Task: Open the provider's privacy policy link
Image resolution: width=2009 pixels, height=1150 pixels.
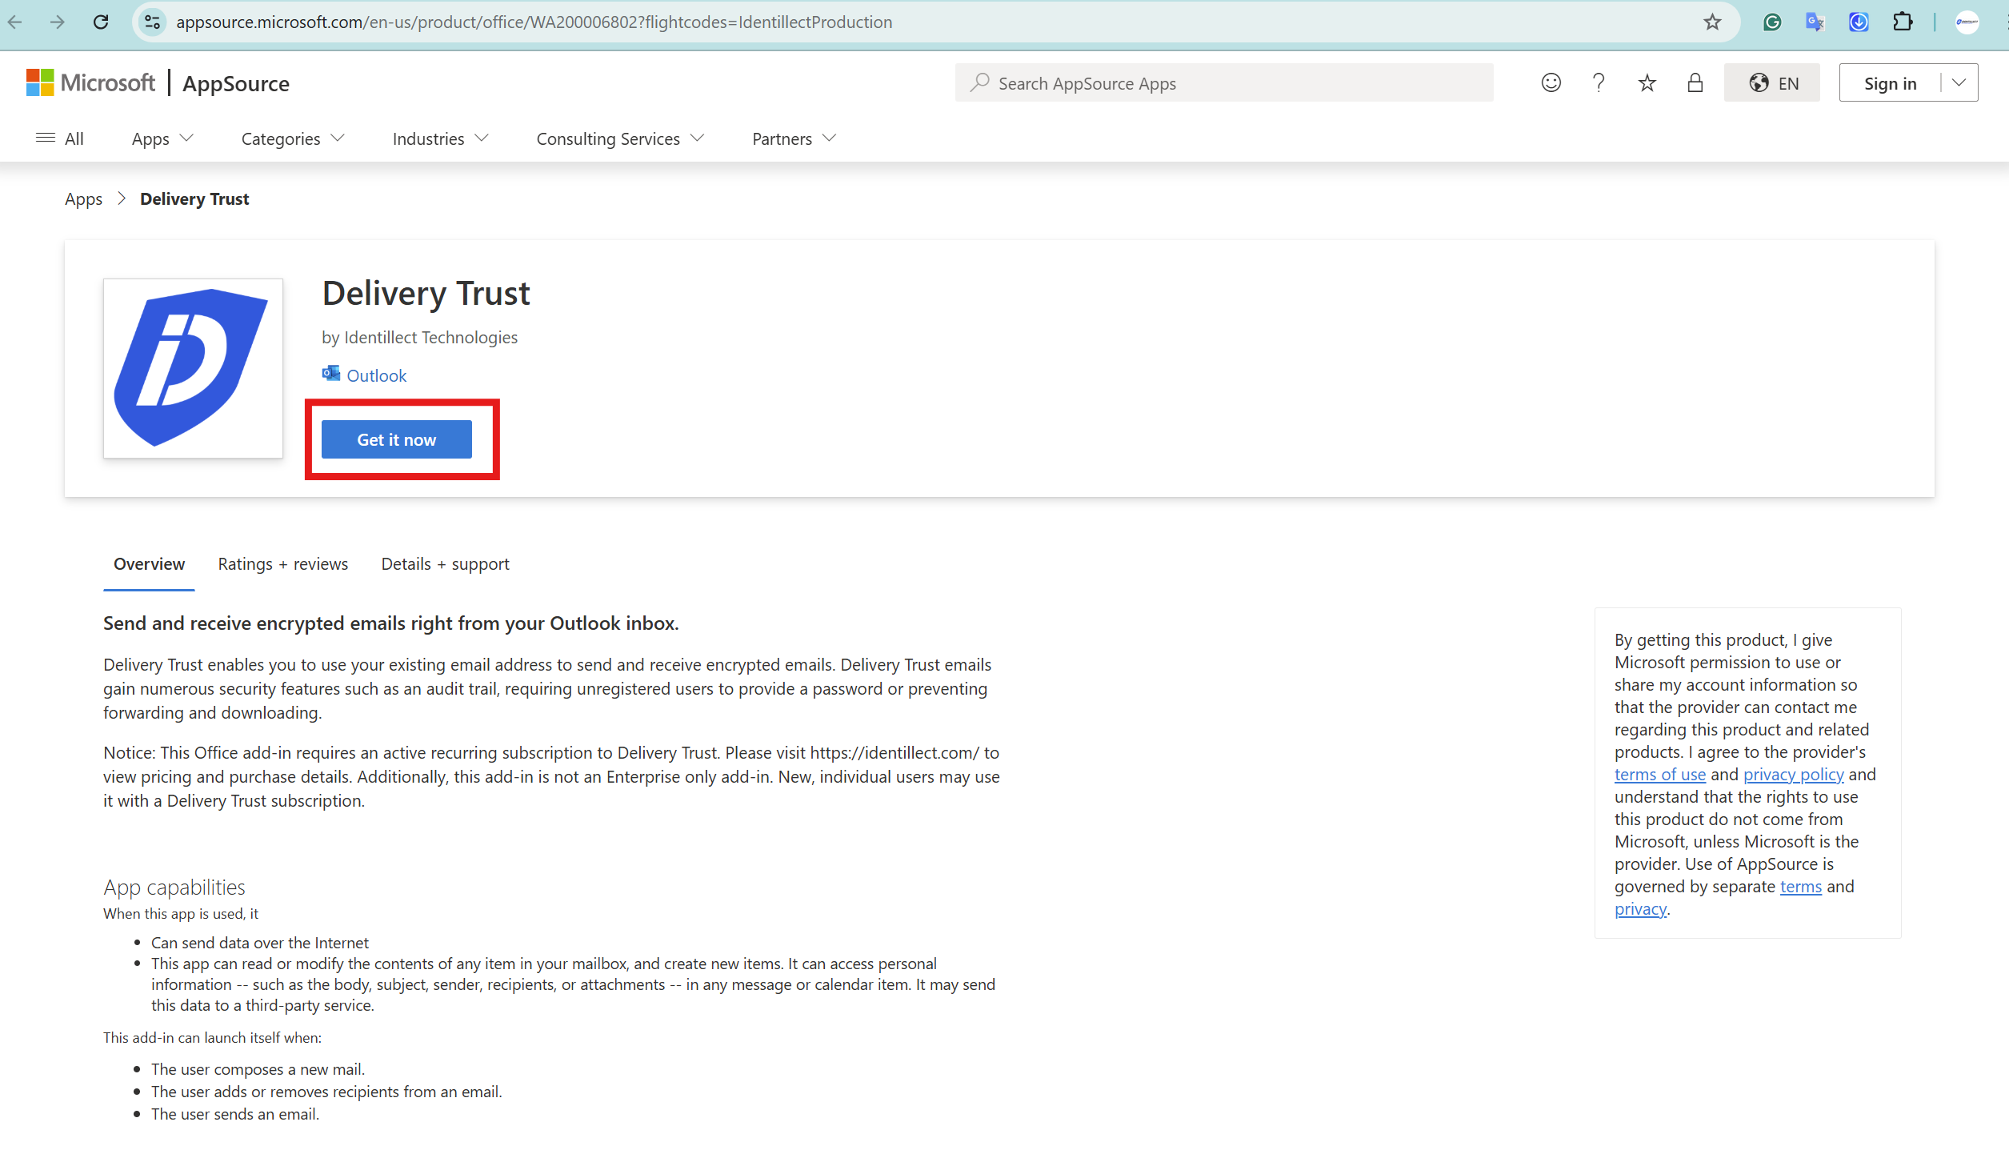Action: point(1793,774)
